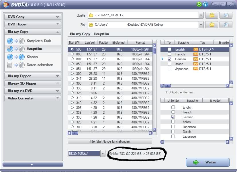Open the Video Converter section
Viewport: 237px width, 172px height.
(33, 98)
